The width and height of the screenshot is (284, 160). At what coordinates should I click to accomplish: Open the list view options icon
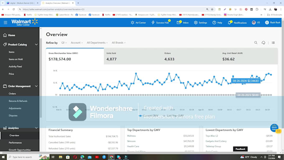273,43
